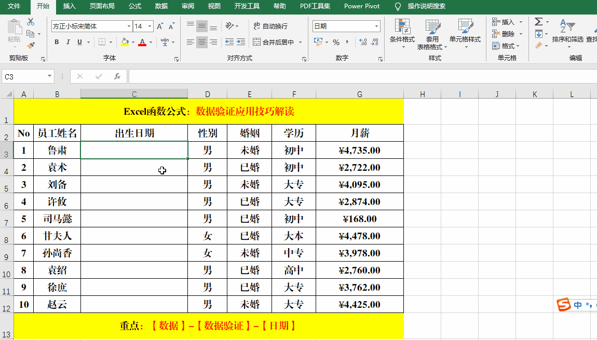The image size is (597, 340).
Task: Open 排序和筛选 sort and filter
Action: (x=567, y=34)
